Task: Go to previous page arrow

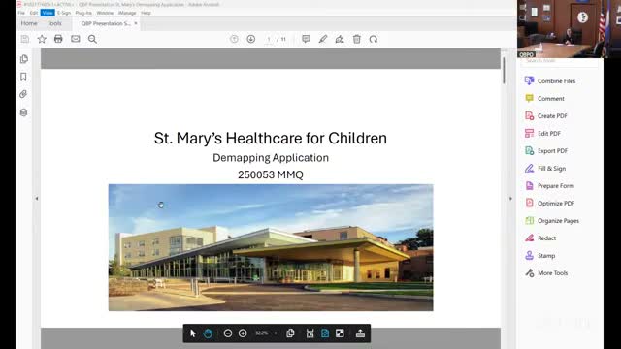Action: click(x=234, y=39)
